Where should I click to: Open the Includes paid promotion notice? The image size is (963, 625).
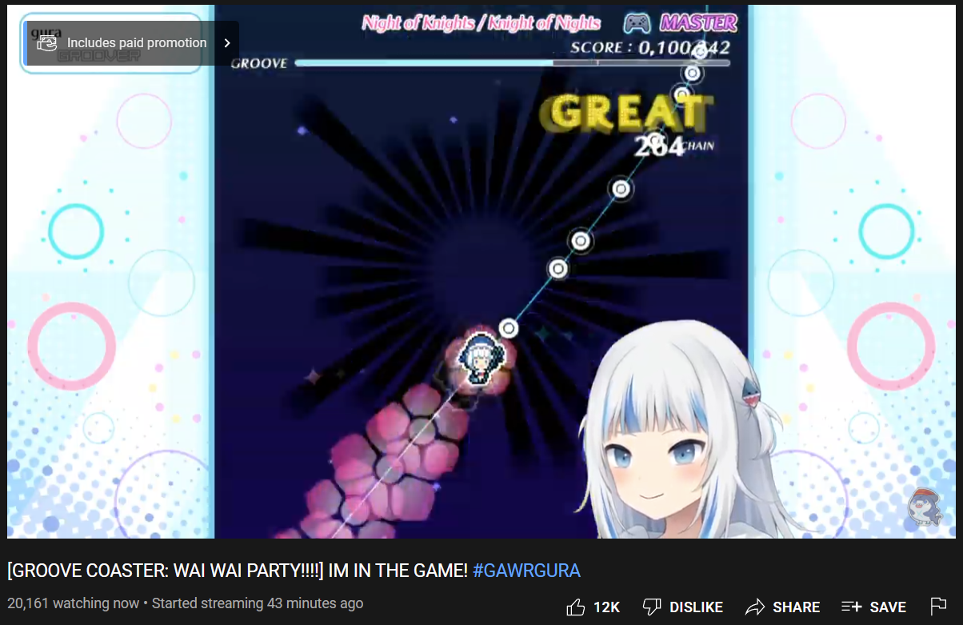[132, 43]
